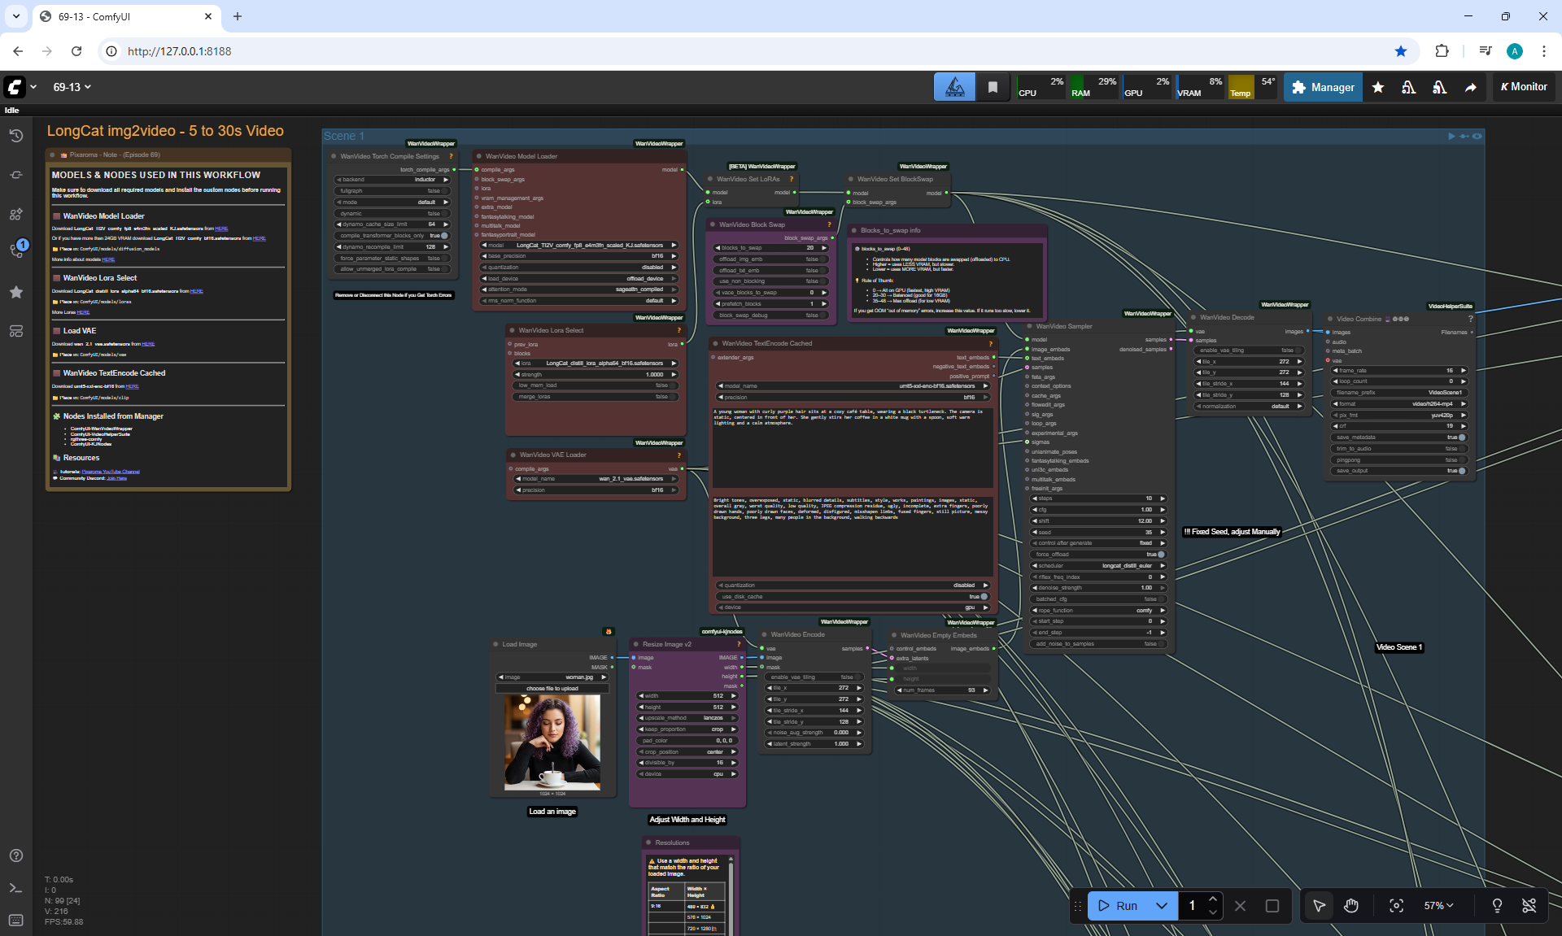Expand the Run button options arrow
Viewport: 1562px width, 936px height.
(x=1162, y=905)
